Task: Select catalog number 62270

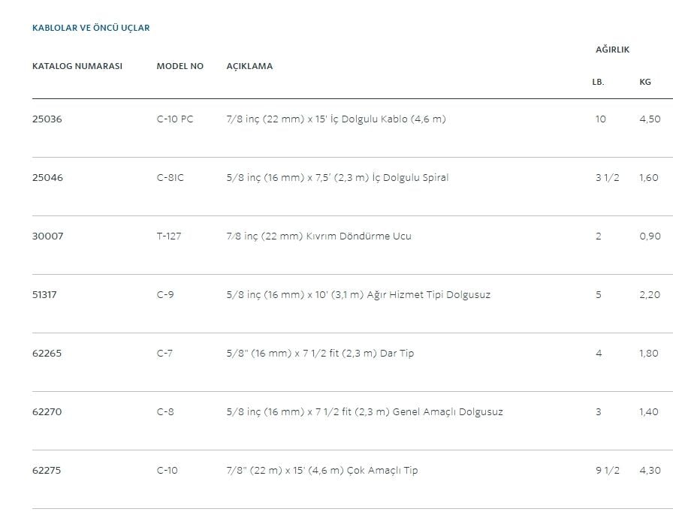Action: coord(47,412)
